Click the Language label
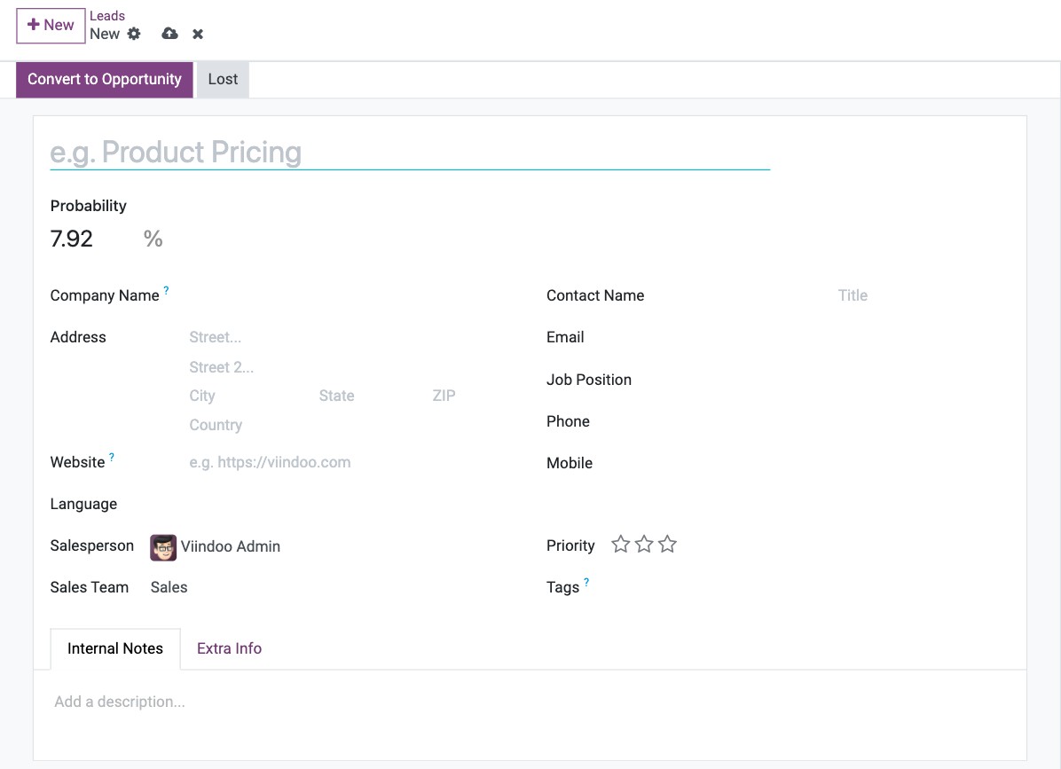1061x769 pixels. point(83,505)
